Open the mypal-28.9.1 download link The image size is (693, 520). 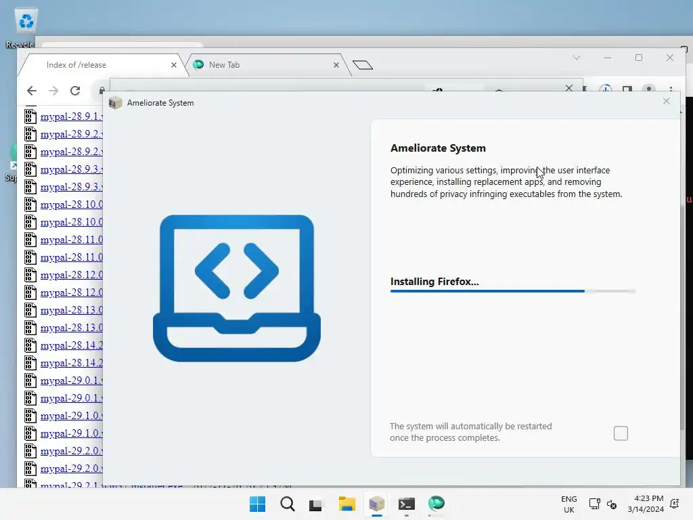click(x=72, y=116)
